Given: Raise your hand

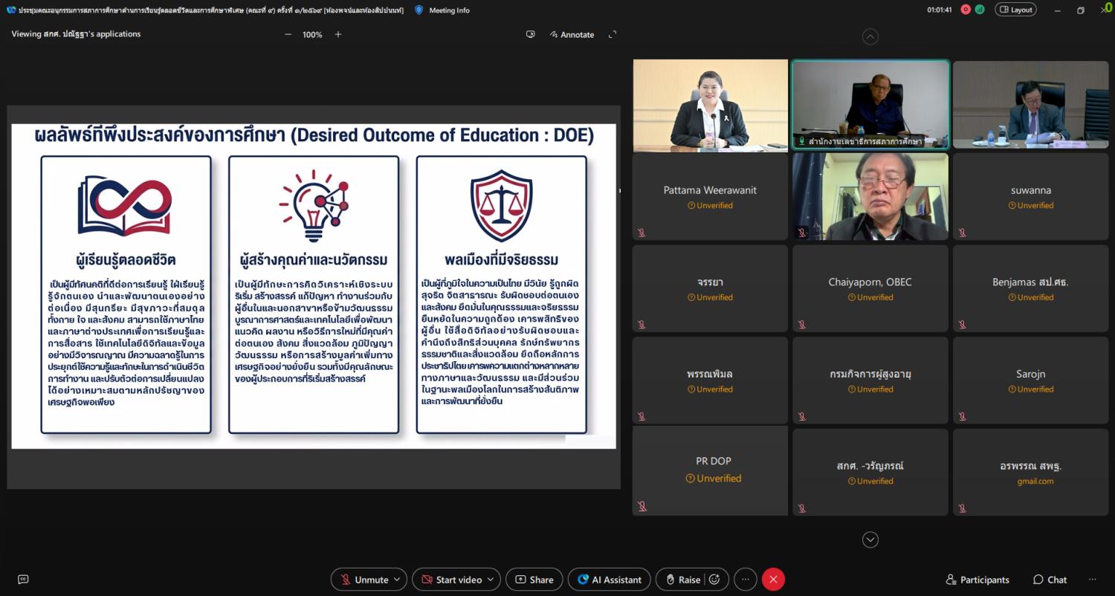Looking at the screenshot, I should [682, 580].
